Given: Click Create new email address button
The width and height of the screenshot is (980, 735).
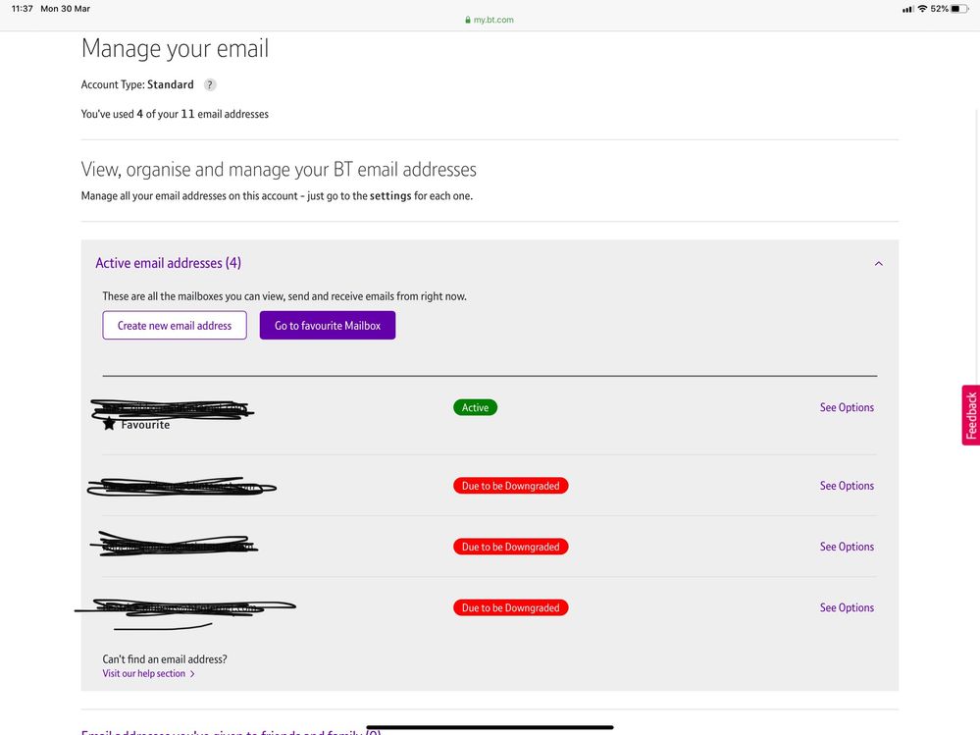Looking at the screenshot, I should pyautogui.click(x=175, y=326).
